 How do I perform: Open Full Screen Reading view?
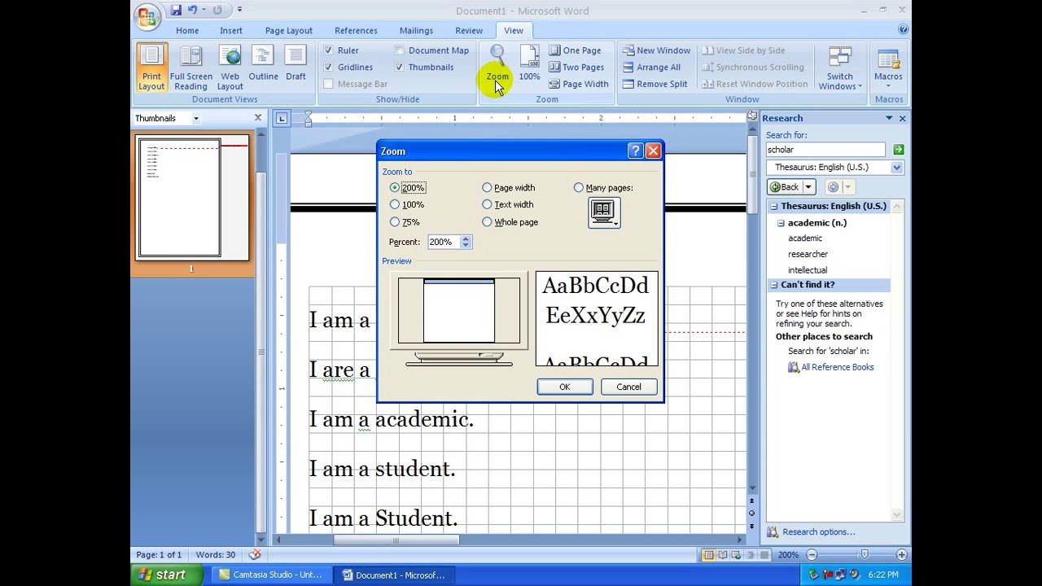tap(190, 68)
